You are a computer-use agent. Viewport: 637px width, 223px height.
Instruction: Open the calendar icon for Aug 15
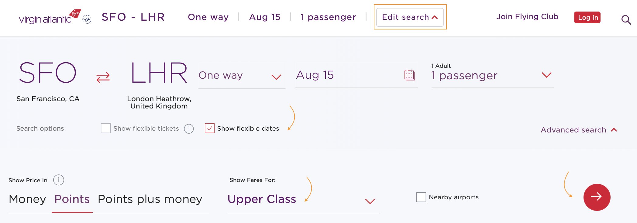pyautogui.click(x=409, y=75)
